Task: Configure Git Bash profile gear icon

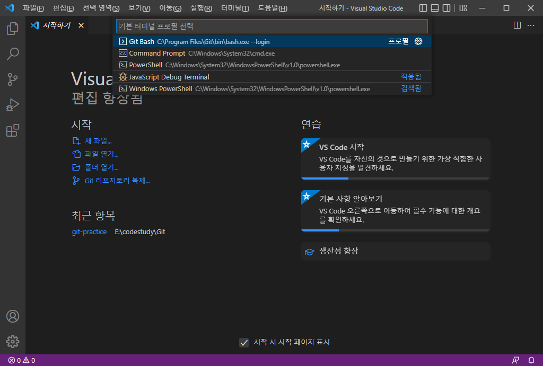Action: point(418,41)
